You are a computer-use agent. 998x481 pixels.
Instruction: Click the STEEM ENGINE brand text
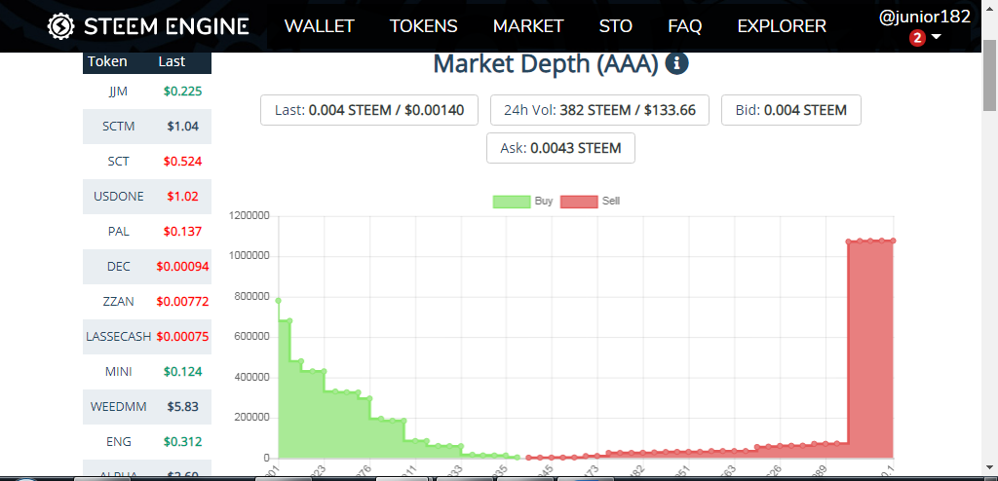click(166, 26)
